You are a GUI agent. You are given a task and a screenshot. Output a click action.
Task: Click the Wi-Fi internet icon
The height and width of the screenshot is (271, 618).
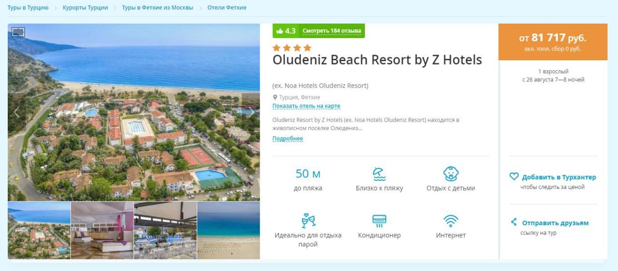tap(450, 221)
